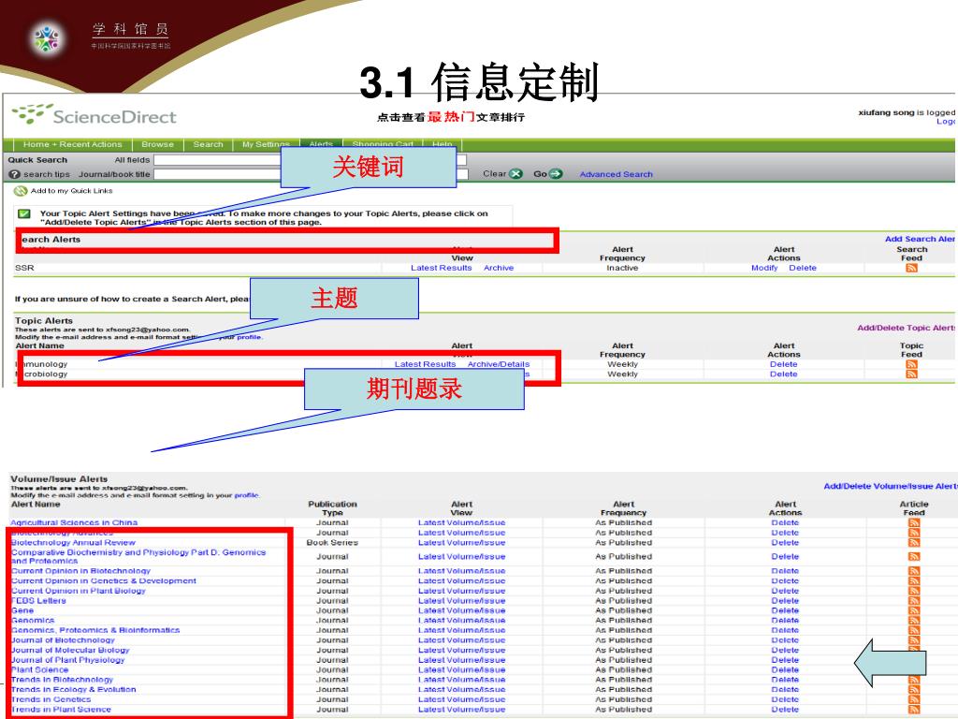Open RSS feed for Trends in Biotechnology
The image size is (958, 719).
pos(914,680)
